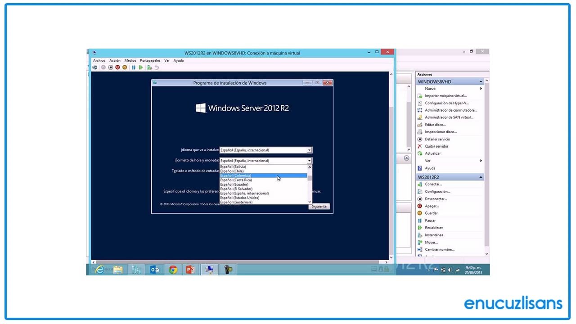Click Inspeccionar disco in Acciones pane
The image size is (576, 324).
[x=441, y=132]
